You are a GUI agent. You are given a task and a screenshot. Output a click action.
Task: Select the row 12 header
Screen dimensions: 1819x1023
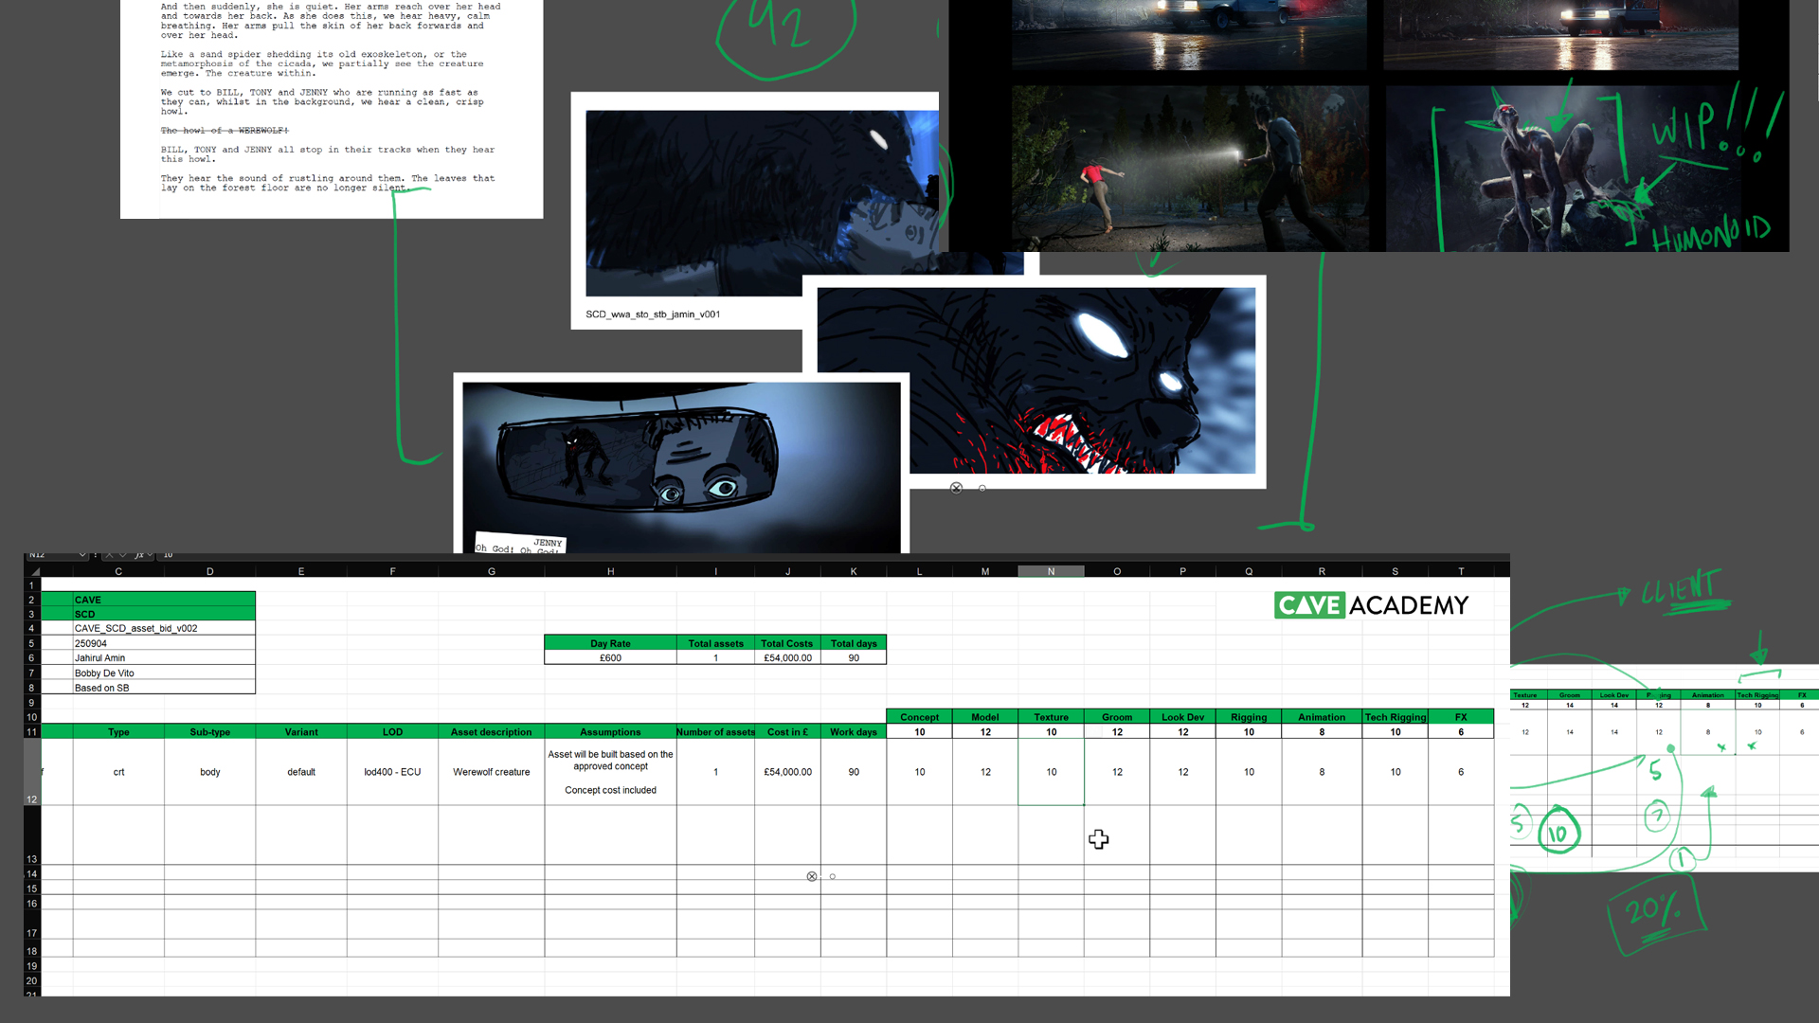point(31,772)
